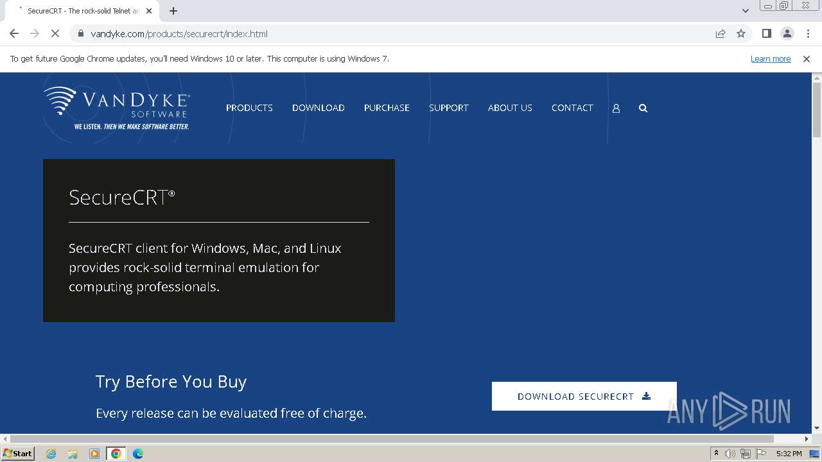Open the ABOUT US menu item
The height and width of the screenshot is (462, 822).
510,108
